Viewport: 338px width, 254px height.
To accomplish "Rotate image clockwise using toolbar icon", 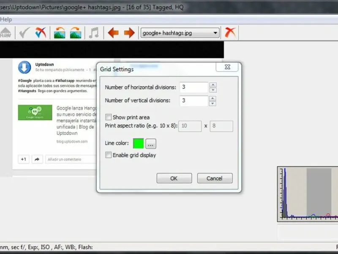I will click(76, 33).
